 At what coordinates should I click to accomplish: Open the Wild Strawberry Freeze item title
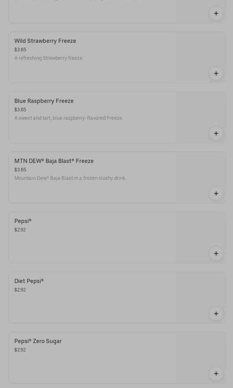[45, 41]
